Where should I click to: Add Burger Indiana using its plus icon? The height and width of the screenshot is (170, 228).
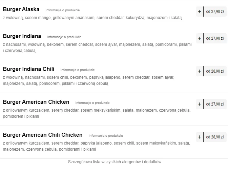point(200,38)
